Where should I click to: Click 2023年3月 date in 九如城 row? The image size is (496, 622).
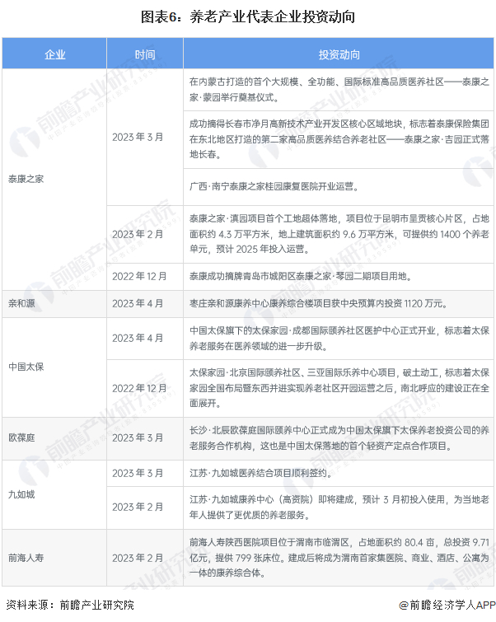145,473
